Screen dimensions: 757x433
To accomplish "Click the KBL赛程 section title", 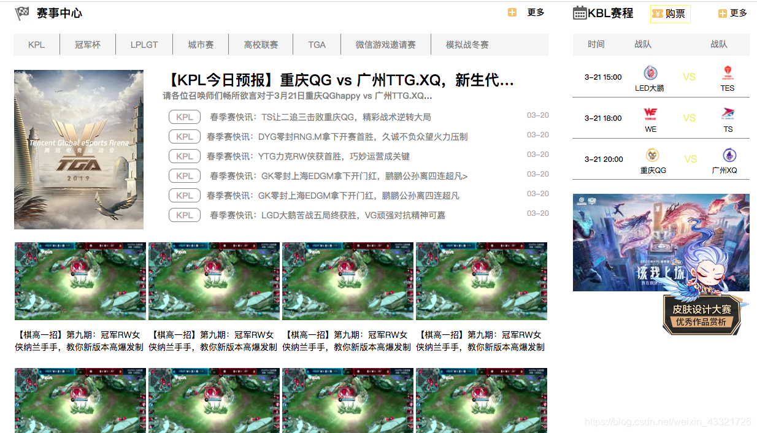I will pyautogui.click(x=610, y=13).
